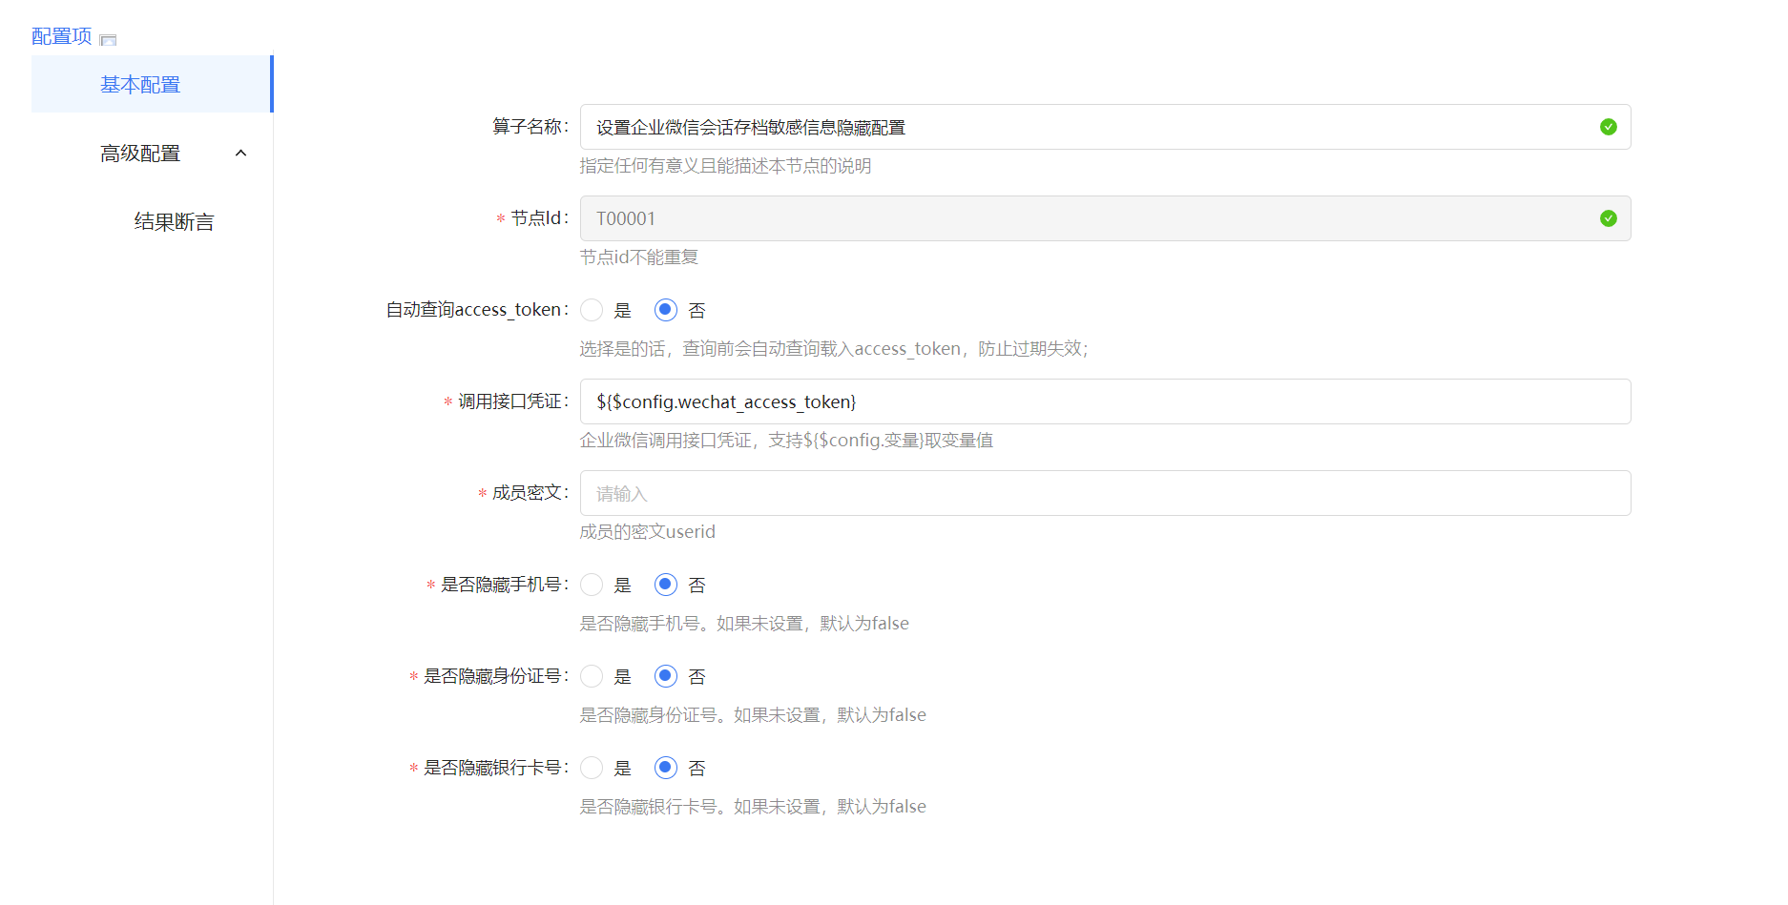Click the small panel icon beside 配置项
This screenshot has height=905, width=1788.
coord(108,40)
